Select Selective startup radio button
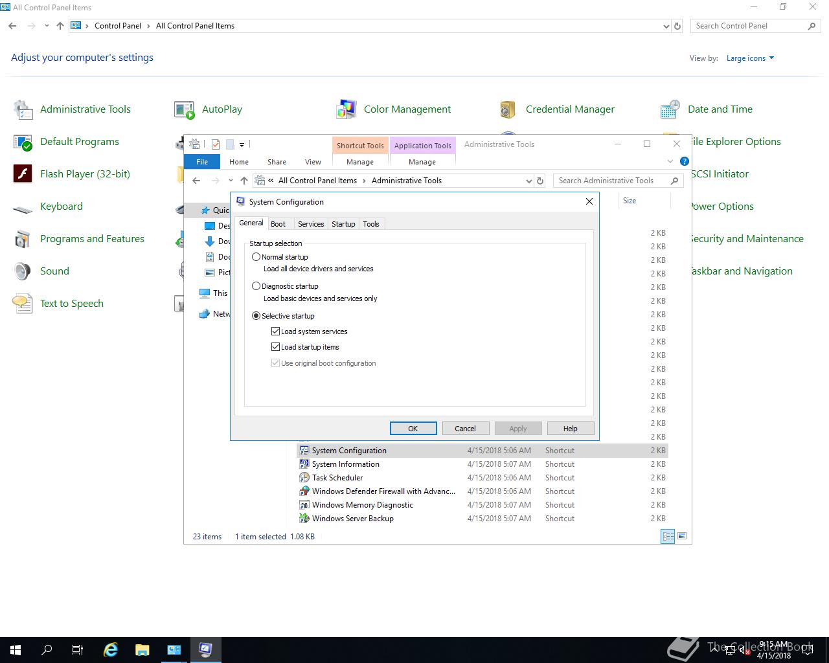 pos(256,316)
